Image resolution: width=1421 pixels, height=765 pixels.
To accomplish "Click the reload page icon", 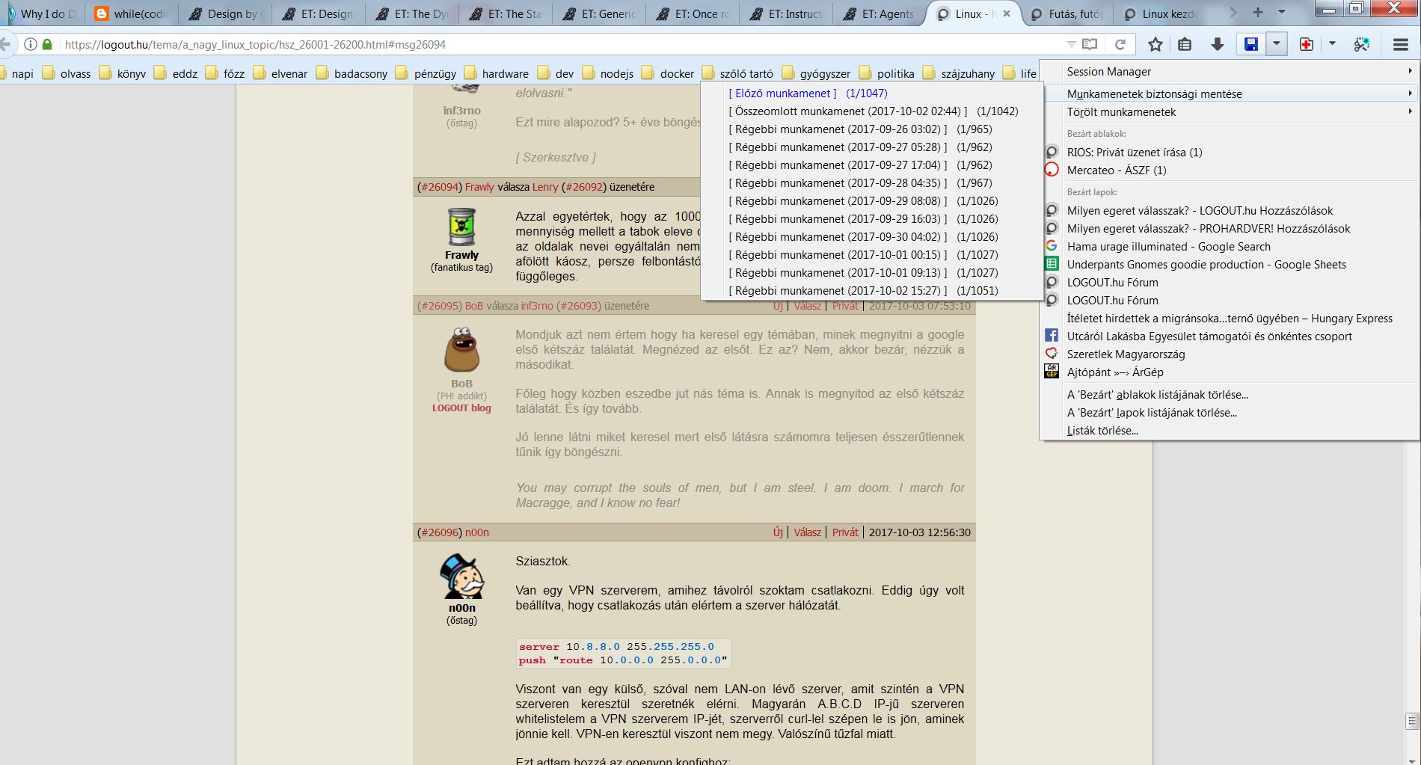I will coord(1120,45).
